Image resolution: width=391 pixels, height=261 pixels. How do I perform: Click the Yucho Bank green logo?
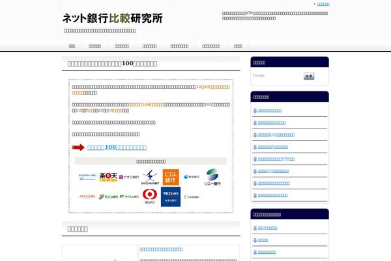129,196
